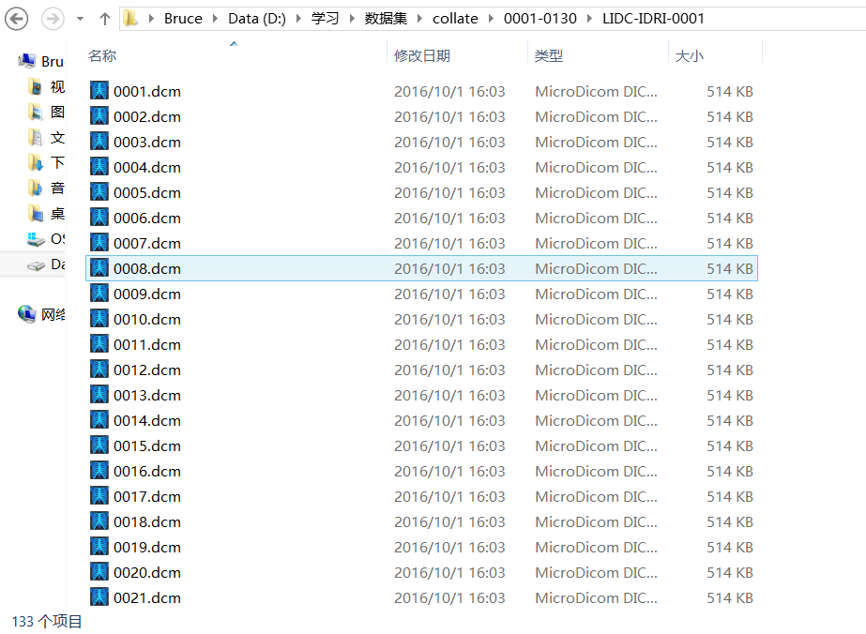Select file name 0015.dcm

(147, 446)
